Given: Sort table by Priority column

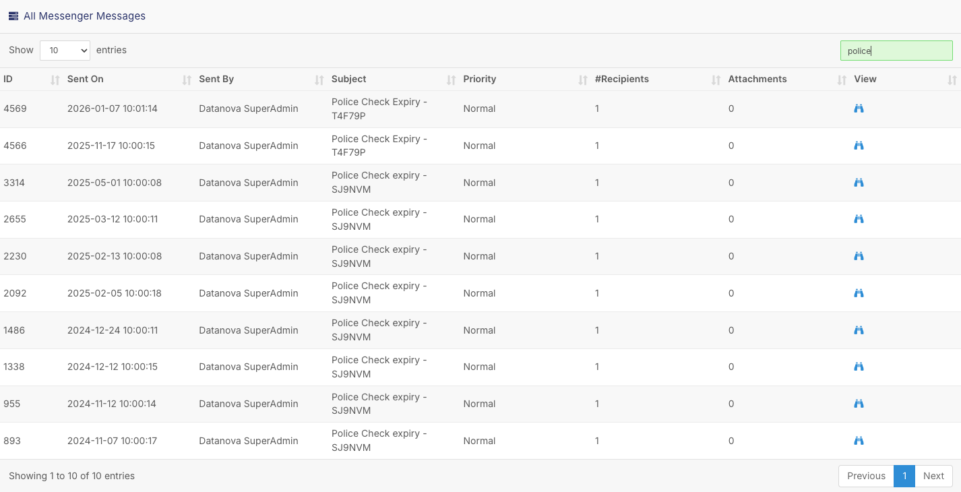Looking at the screenshot, I should tap(526, 80).
